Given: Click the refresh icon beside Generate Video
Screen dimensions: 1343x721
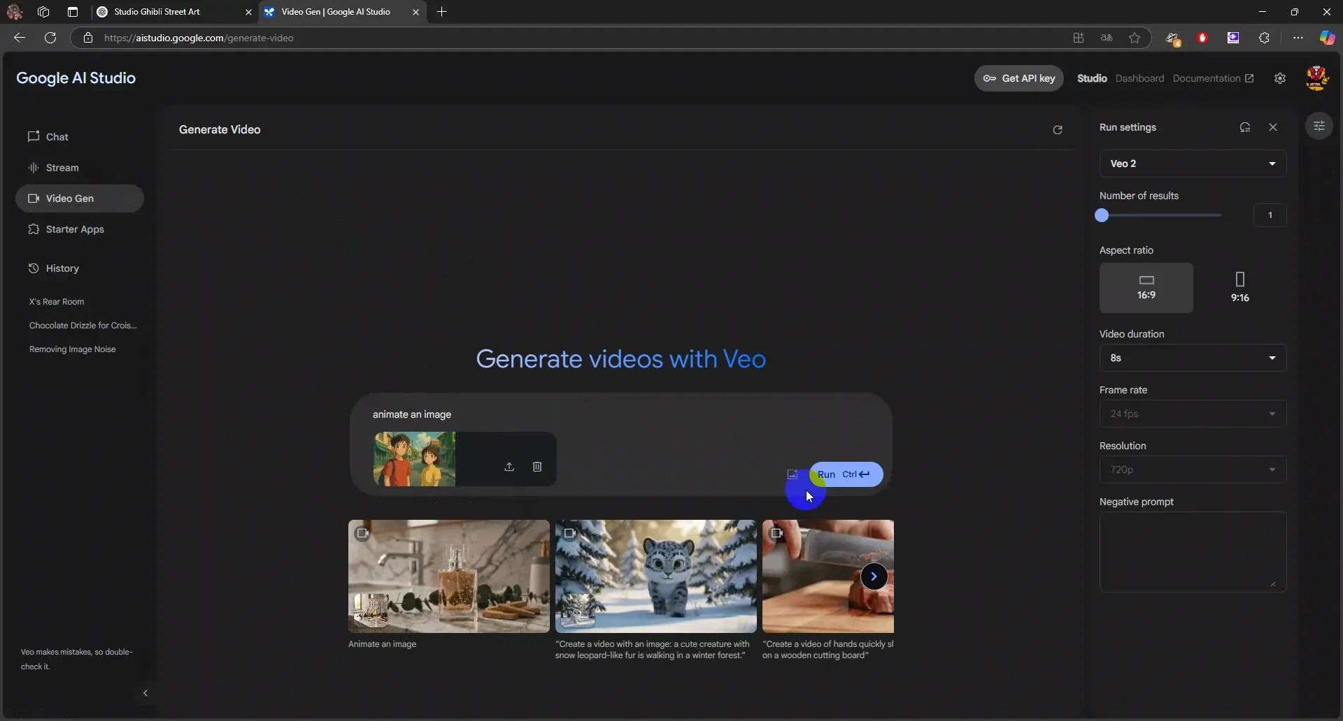Looking at the screenshot, I should [1058, 130].
